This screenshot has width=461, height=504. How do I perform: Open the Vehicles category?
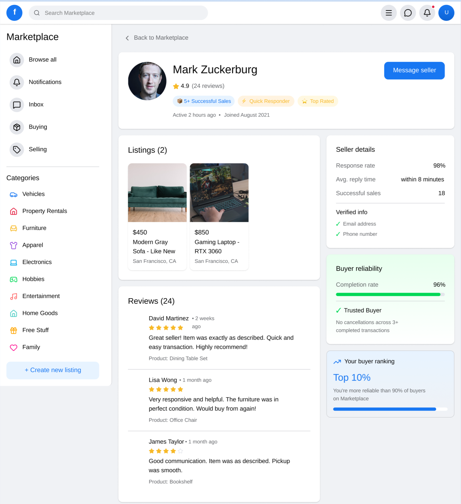53,194
